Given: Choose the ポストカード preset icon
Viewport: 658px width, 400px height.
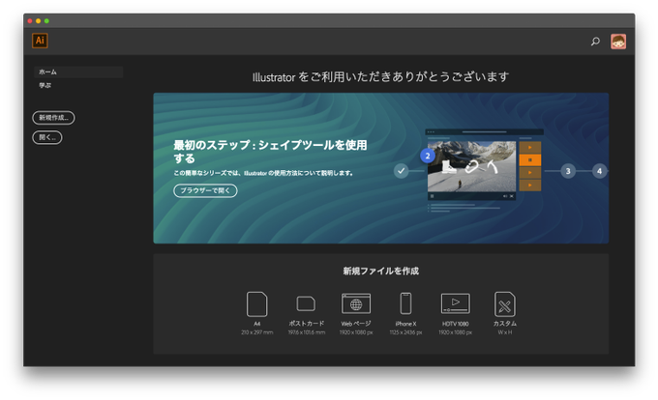Looking at the screenshot, I should [x=306, y=303].
